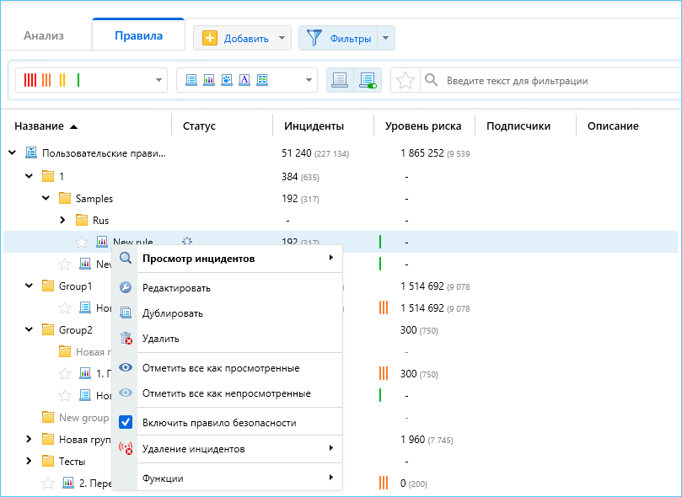Collapse the Group2 folder
Viewport: 682px width, 497px height.
tap(30, 329)
